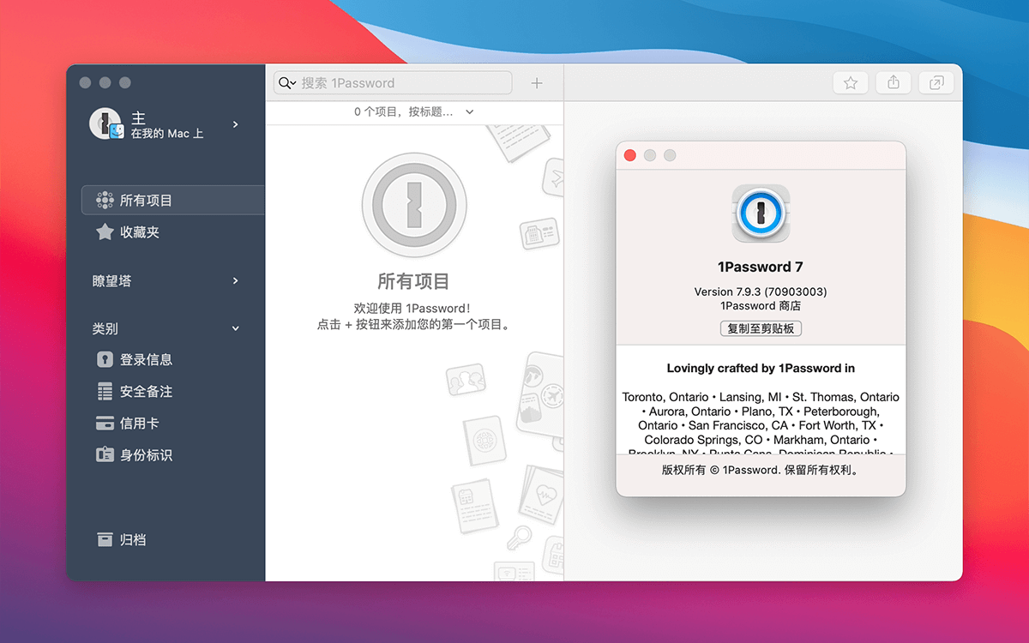1029x643 pixels.
Task: Click the 欢迎使用 1Password! welcome text
Action: [412, 308]
